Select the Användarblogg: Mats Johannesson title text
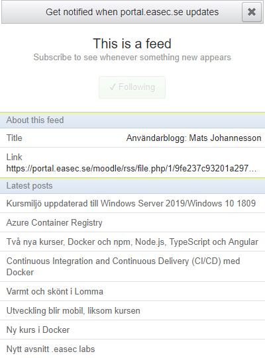This screenshot has width=265, height=358. pyautogui.click(x=193, y=138)
